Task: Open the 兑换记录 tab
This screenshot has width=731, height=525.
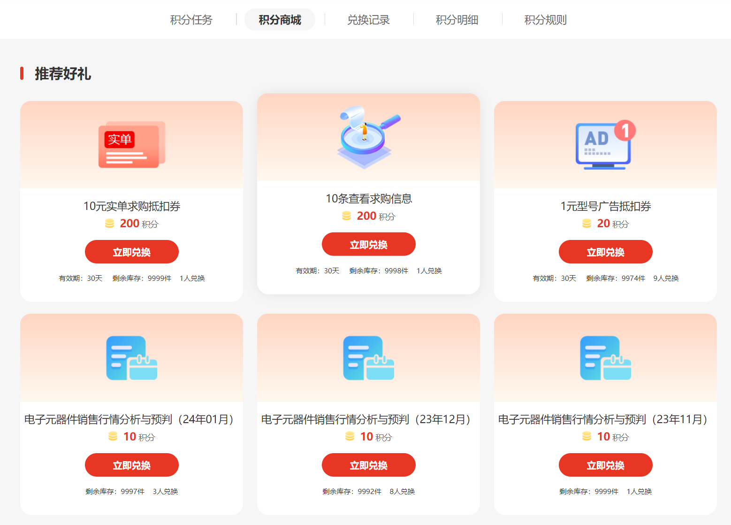Action: point(368,20)
